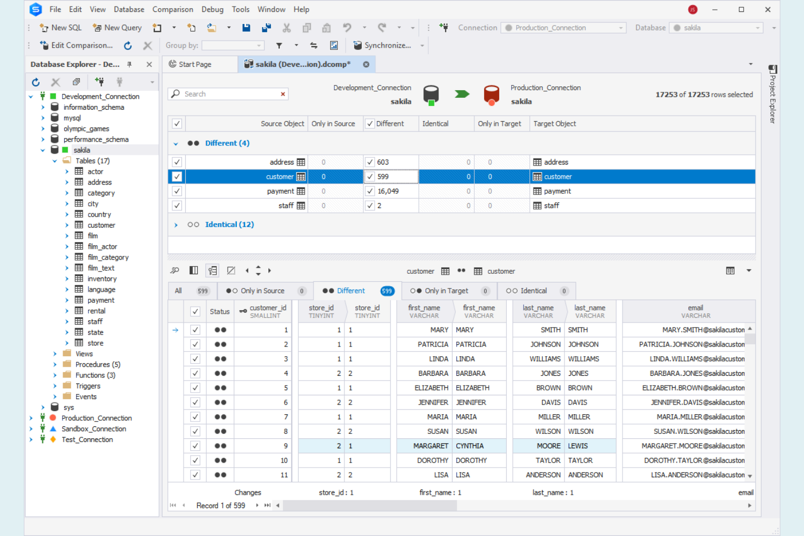Expand the Identical (12) section
Screen dimensions: 804x536
(175, 224)
